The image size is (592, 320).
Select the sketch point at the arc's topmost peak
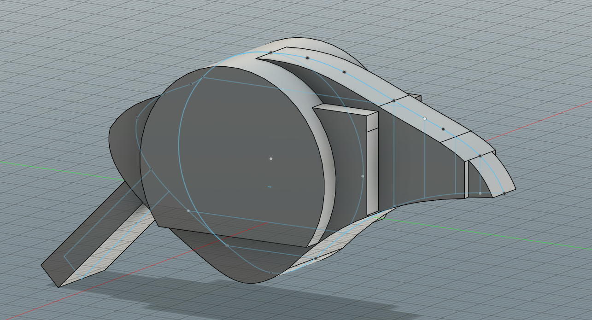271,52
